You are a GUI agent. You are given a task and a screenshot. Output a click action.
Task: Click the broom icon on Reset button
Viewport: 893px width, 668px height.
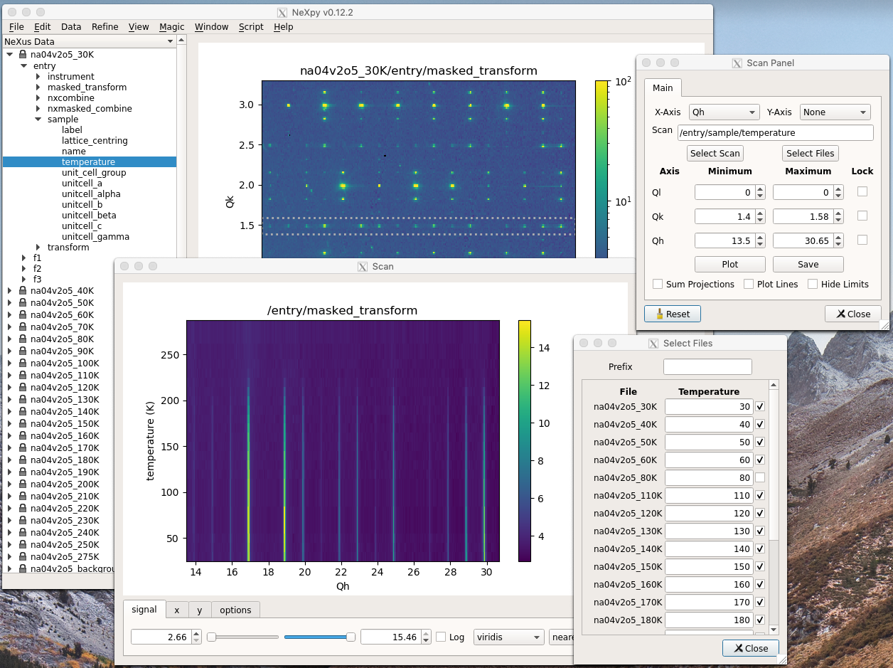pyautogui.click(x=659, y=314)
